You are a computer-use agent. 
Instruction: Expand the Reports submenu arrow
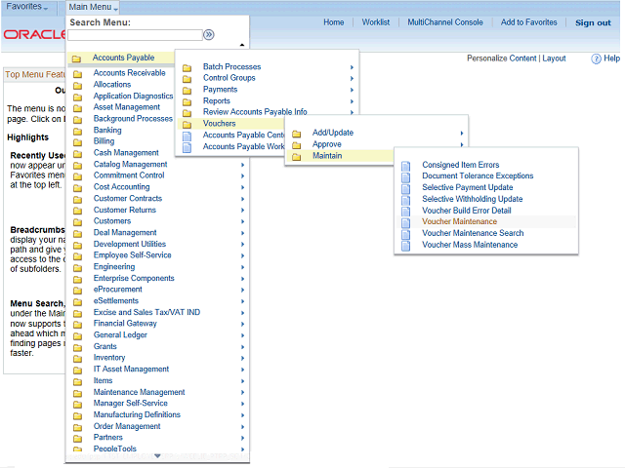(352, 101)
